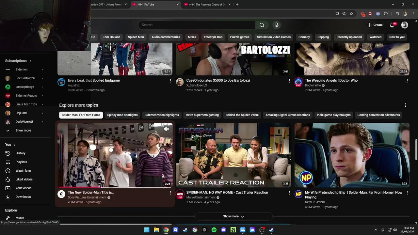Select Spider-Man filter chip

(x=136, y=37)
